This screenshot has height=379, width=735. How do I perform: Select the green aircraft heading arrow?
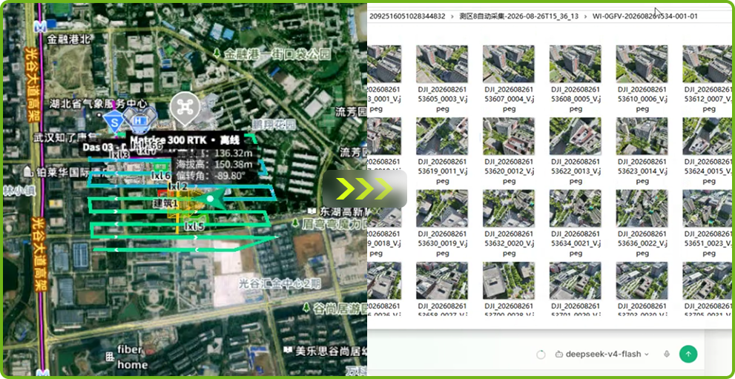click(208, 199)
